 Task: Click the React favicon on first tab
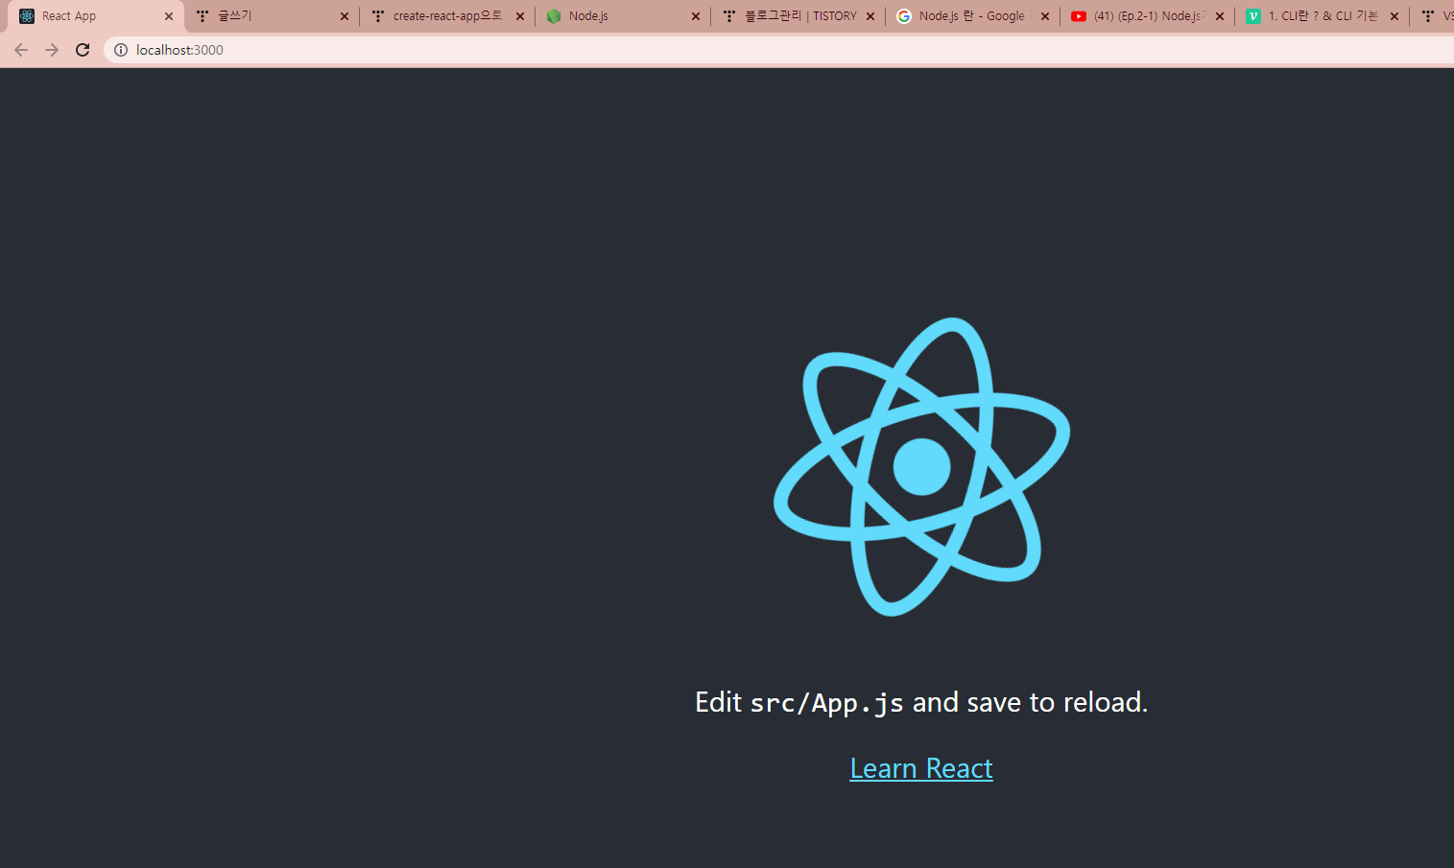[27, 16]
